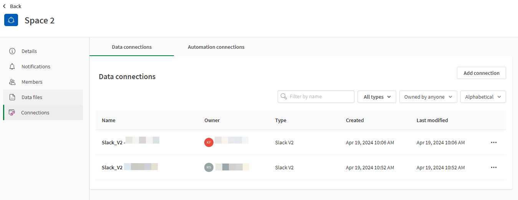Go Back using the Back link
Image resolution: width=518 pixels, height=200 pixels.
pyautogui.click(x=12, y=6)
